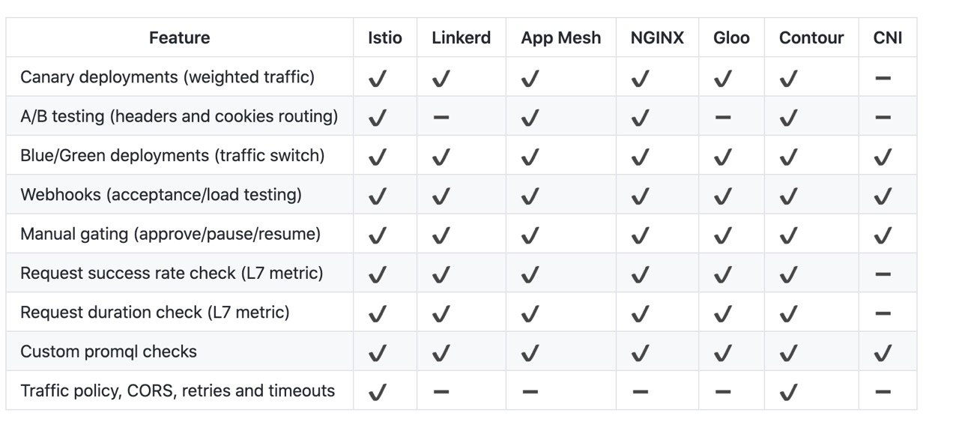Click the Istio checkmark for Traffic policy row
959x422 pixels.
click(378, 391)
